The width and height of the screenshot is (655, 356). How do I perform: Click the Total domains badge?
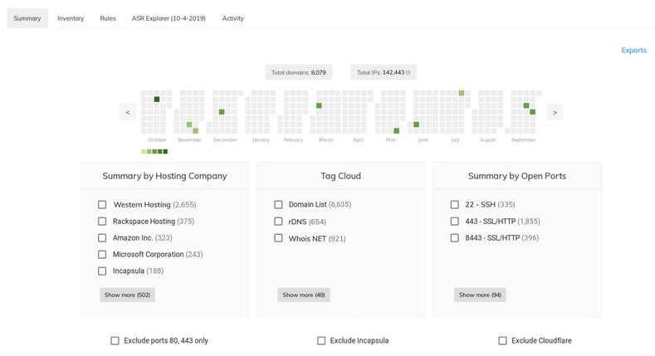(299, 72)
